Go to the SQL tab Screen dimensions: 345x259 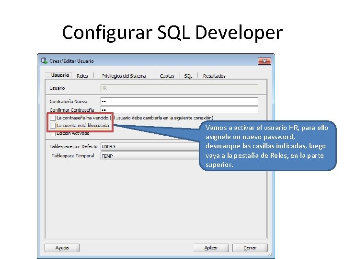(x=188, y=76)
